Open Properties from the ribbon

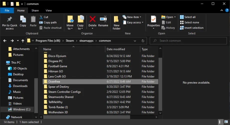[x=153, y=19]
